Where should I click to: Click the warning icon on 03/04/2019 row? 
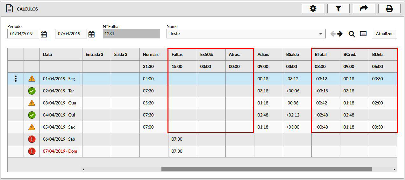[x=32, y=103]
